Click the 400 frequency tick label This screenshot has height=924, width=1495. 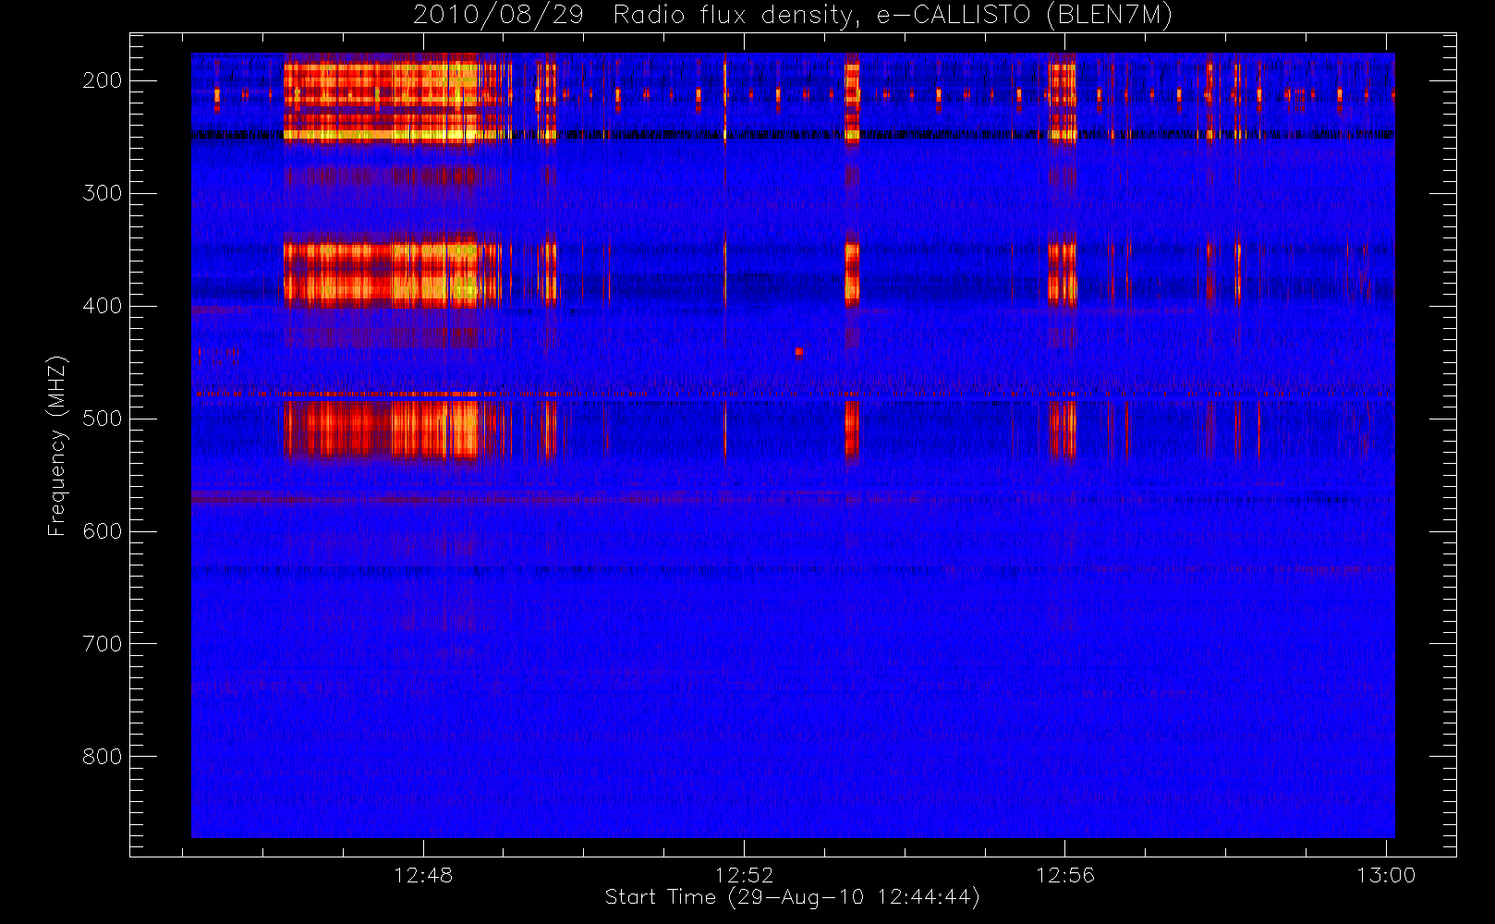(103, 306)
